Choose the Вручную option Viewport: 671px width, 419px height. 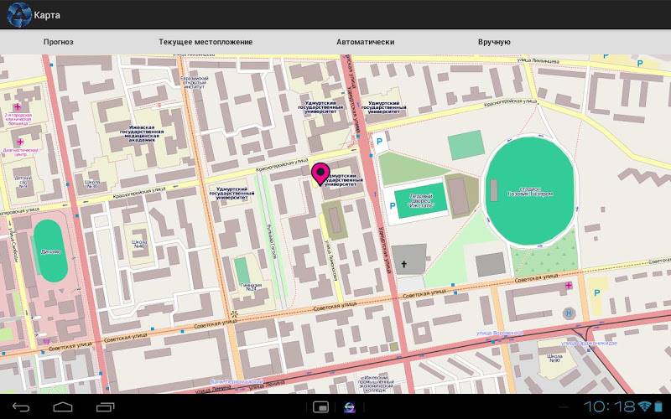pos(494,41)
